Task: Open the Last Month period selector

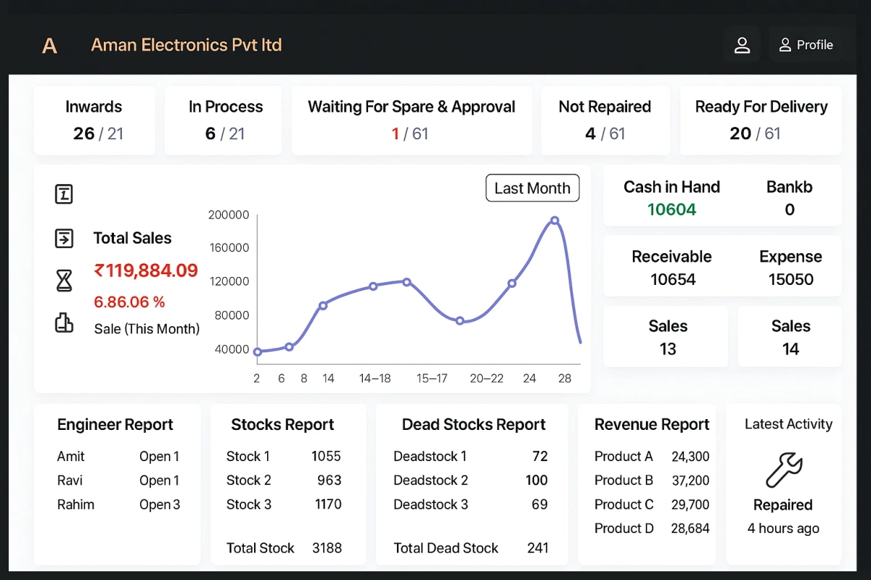Action: [532, 188]
